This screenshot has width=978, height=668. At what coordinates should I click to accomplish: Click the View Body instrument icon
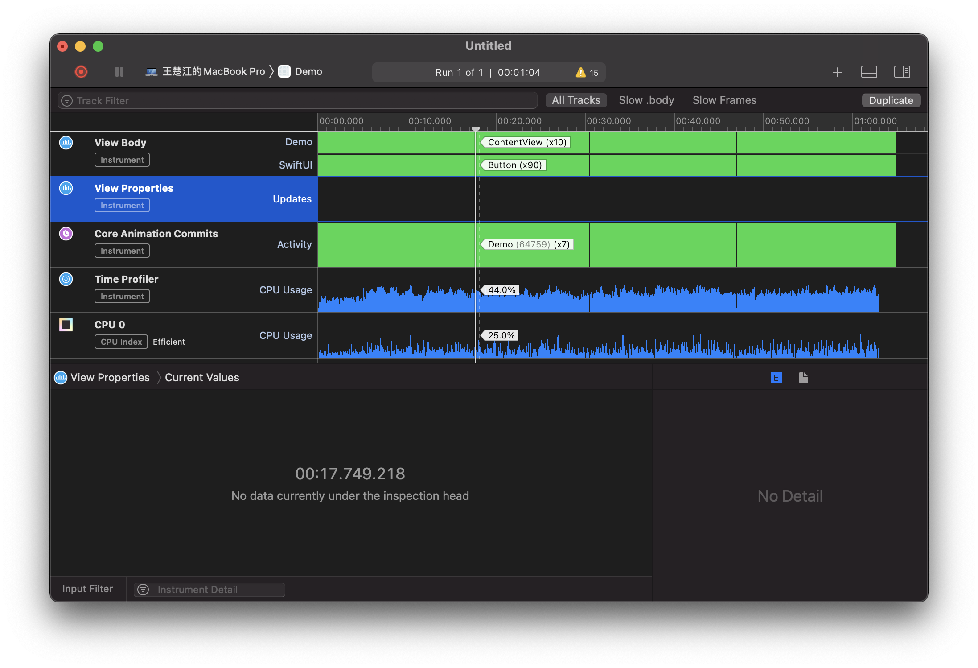coord(66,143)
